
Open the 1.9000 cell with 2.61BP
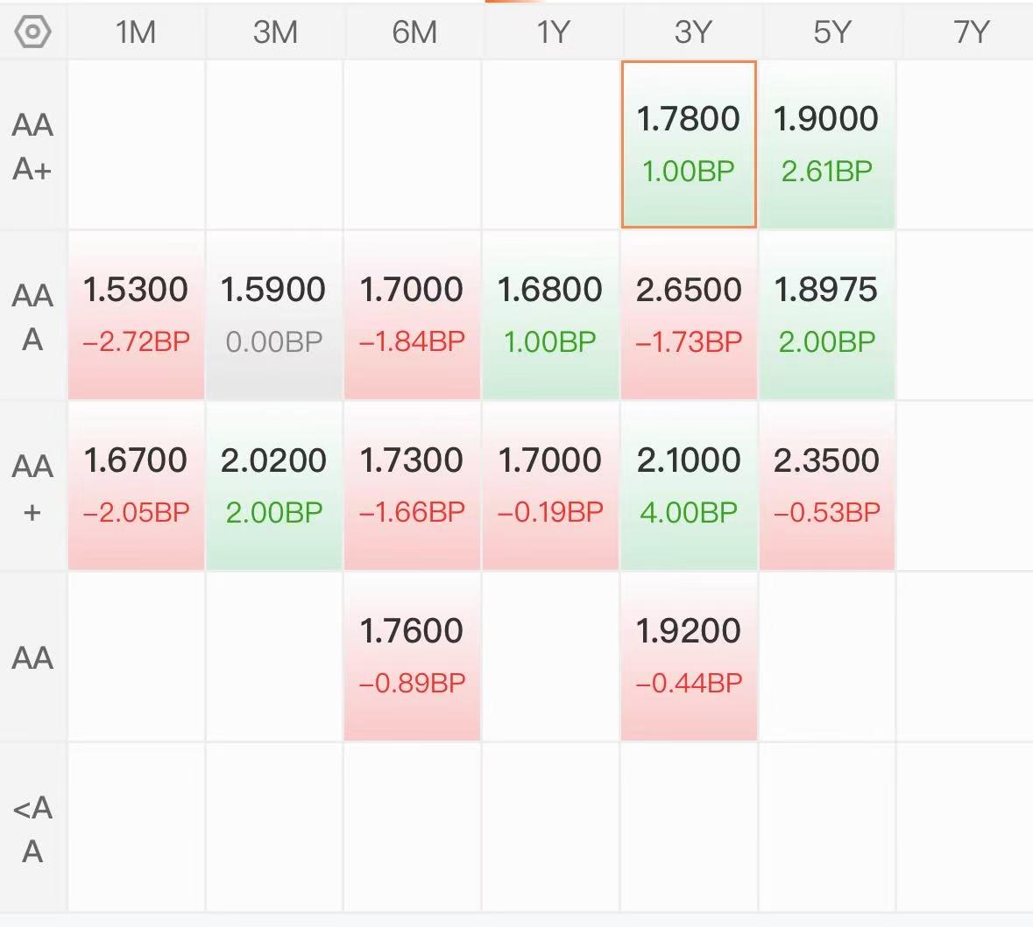pyautogui.click(x=827, y=144)
